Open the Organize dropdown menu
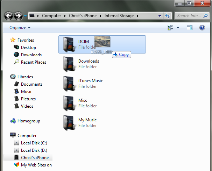Screen dimensions: 212x171 (20, 28)
